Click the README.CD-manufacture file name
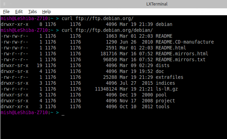227x139 pixels. (184, 42)
